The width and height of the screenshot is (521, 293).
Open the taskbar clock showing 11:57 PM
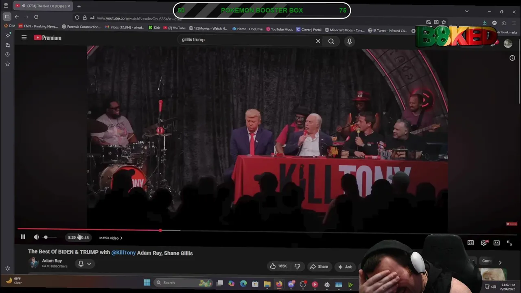pyautogui.click(x=508, y=287)
